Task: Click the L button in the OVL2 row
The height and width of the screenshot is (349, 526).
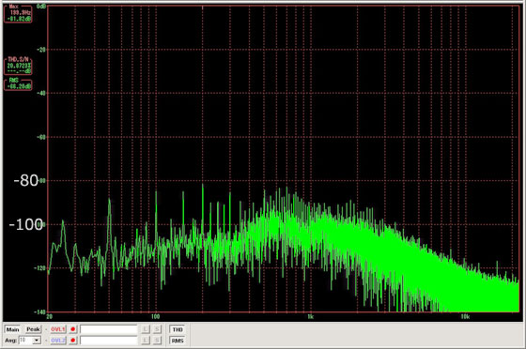Action: pos(146,341)
